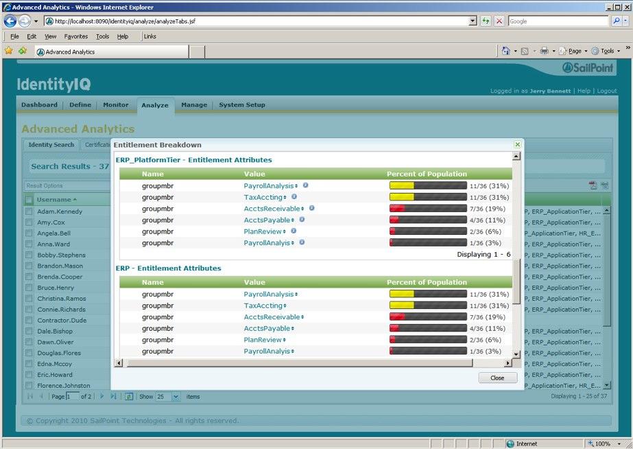The height and width of the screenshot is (449, 633).
Task: Expand the Page toolbar dropdown
Action: [x=586, y=51]
